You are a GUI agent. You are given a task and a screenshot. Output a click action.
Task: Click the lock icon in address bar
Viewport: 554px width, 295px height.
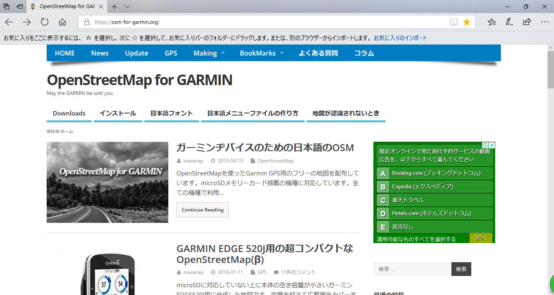(x=86, y=22)
